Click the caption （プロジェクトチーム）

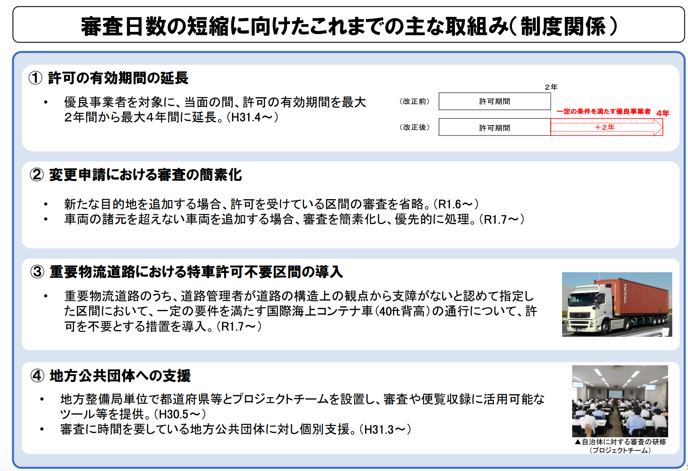click(620, 450)
